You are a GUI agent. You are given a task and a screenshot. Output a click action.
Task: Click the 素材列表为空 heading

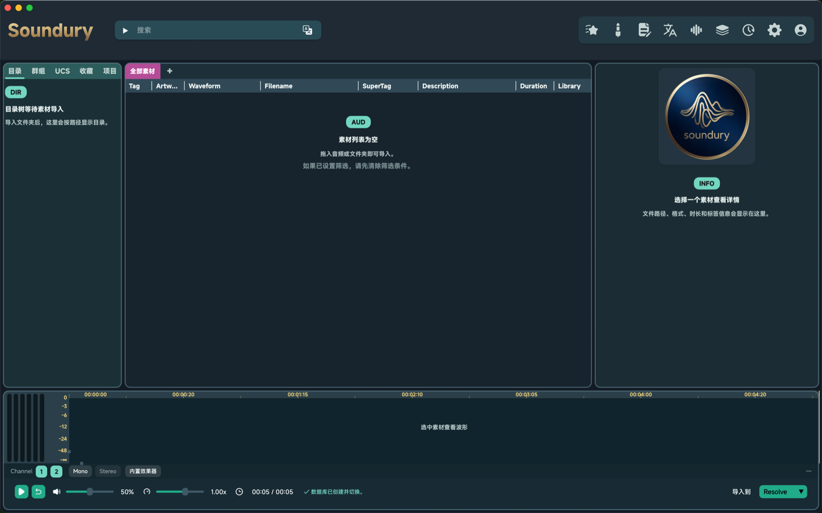tap(358, 140)
